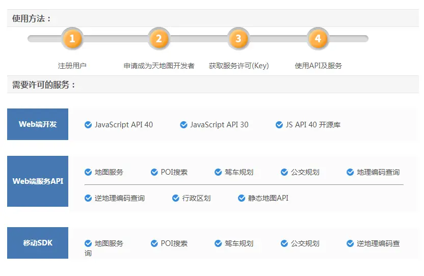
Task: Click the 注册用户 step label
Action: click(72, 66)
